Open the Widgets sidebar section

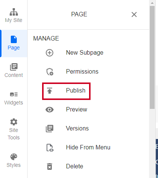tap(14, 98)
